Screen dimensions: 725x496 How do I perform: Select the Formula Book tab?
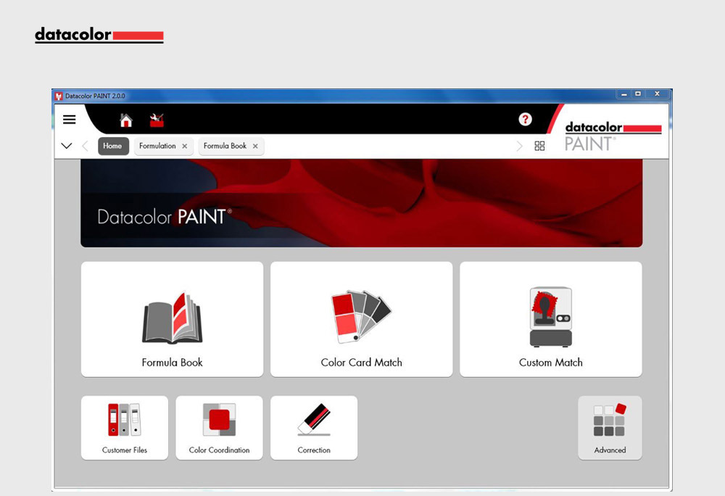coord(225,146)
